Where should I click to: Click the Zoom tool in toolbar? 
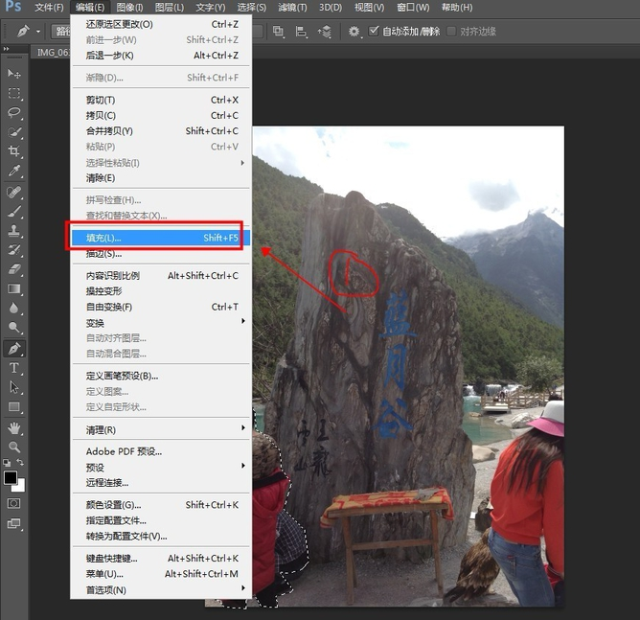pos(14,447)
